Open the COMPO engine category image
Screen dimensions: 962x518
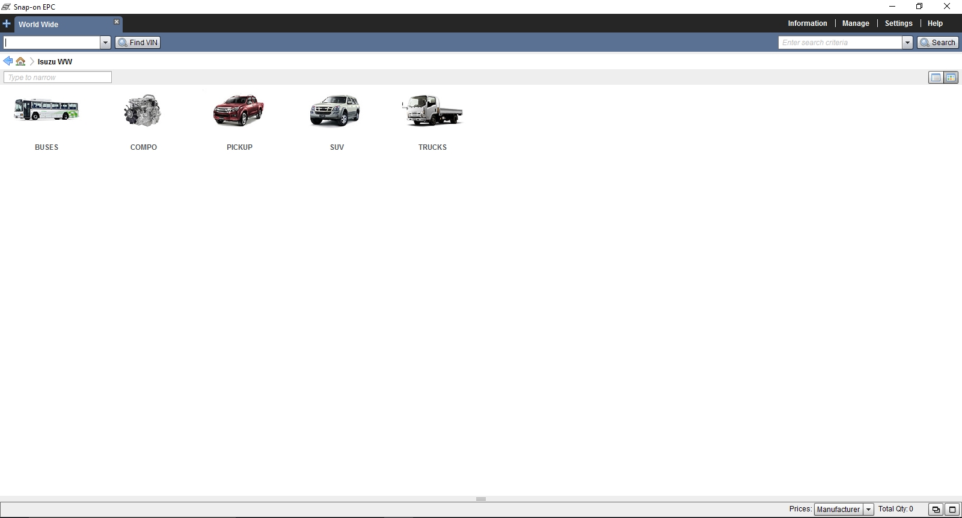pyautogui.click(x=143, y=110)
